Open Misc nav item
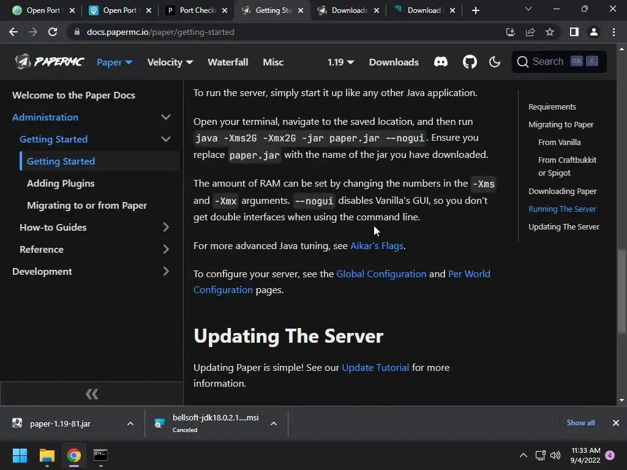This screenshot has width=627, height=470. (x=273, y=62)
